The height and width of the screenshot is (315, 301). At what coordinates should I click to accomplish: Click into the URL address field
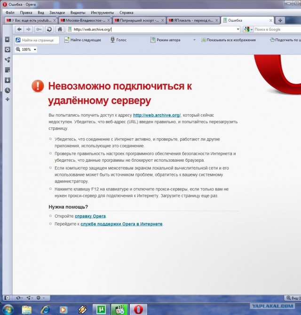154,29
